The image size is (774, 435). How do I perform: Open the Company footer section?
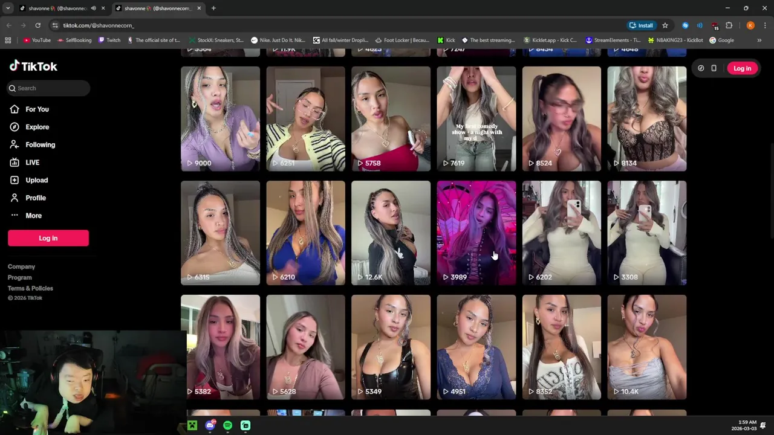click(21, 266)
